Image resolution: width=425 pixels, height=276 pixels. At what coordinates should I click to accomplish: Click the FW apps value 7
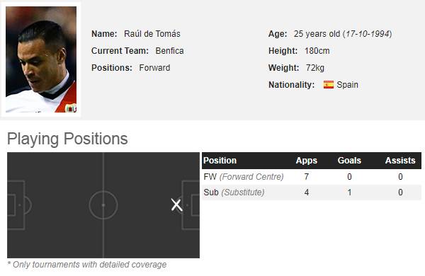pyautogui.click(x=306, y=177)
